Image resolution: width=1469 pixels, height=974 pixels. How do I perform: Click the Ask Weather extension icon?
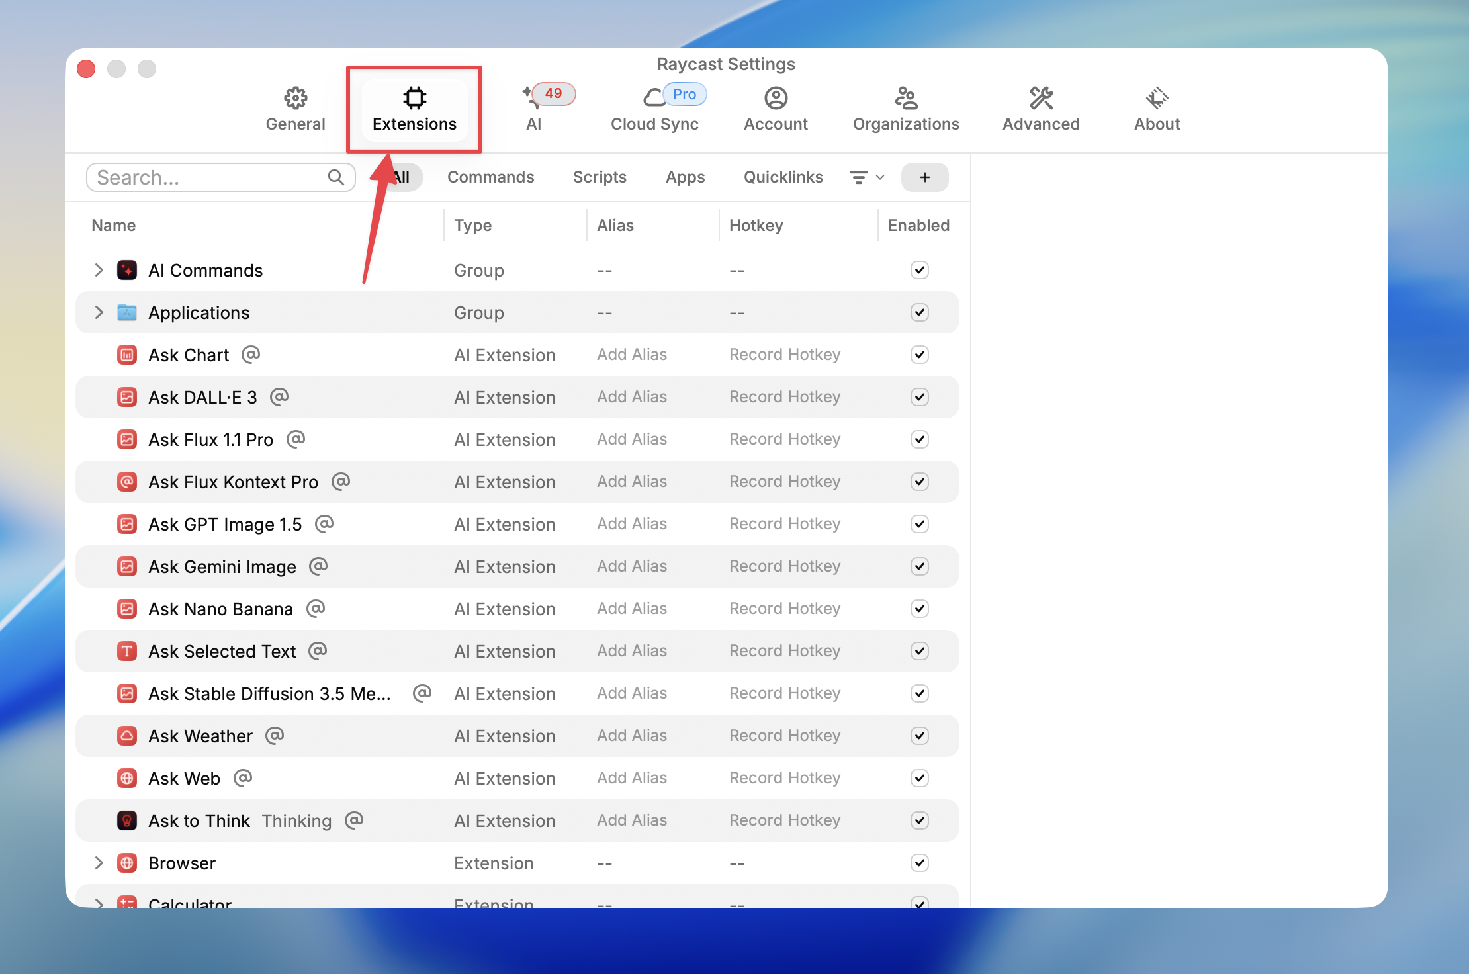[x=127, y=736]
